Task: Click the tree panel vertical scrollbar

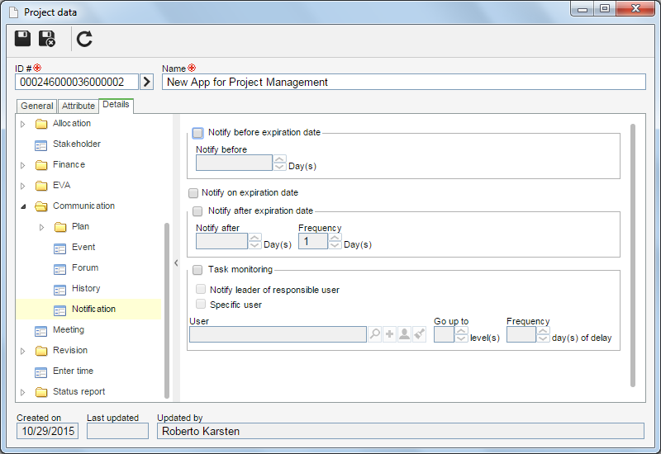Action: [167, 310]
